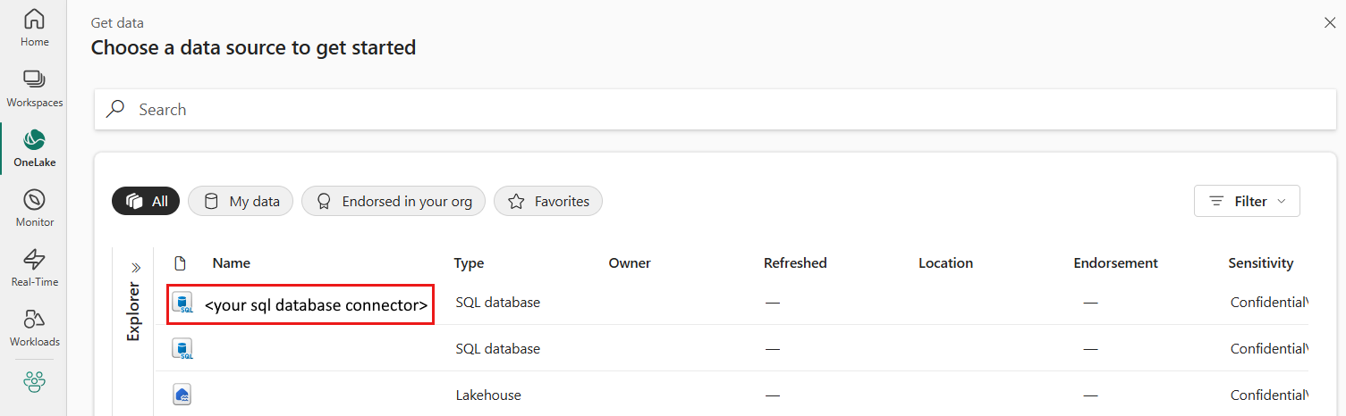Open Workloads from the sidebar

[x=34, y=328]
